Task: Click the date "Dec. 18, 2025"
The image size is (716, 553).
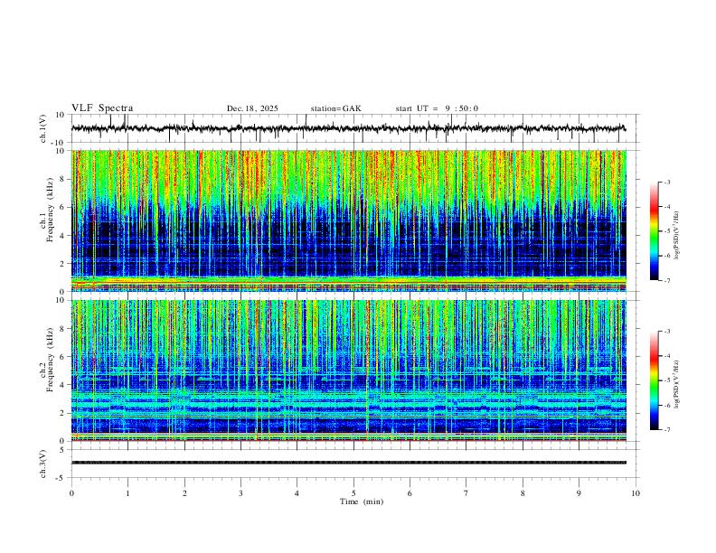Action: coord(252,108)
